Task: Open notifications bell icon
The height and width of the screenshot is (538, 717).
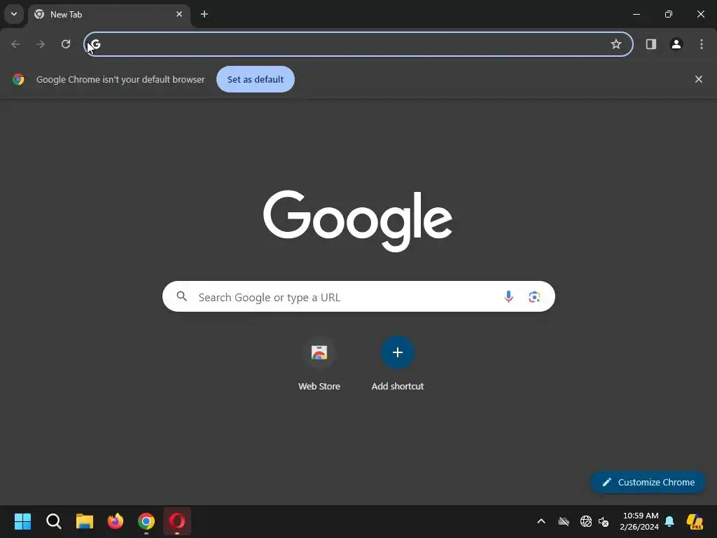Action: tap(669, 521)
